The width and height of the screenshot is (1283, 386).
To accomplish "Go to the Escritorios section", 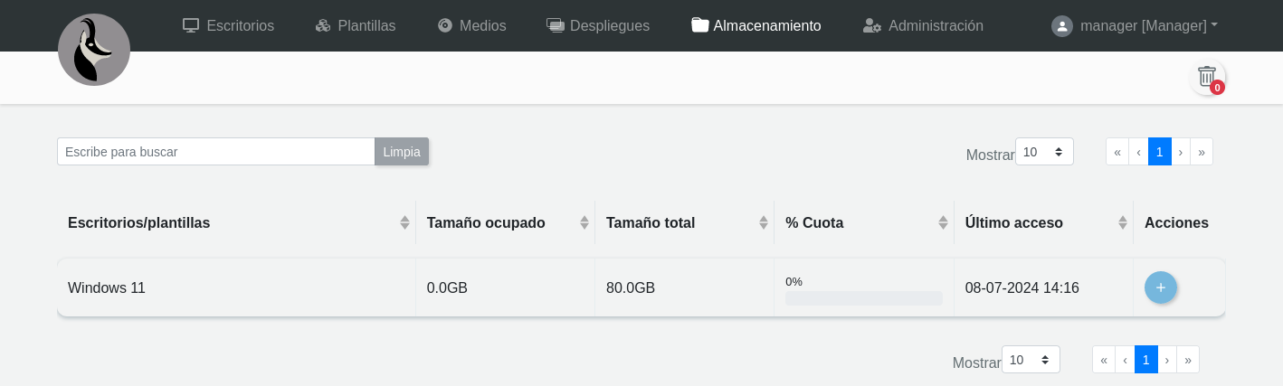I will tap(228, 26).
